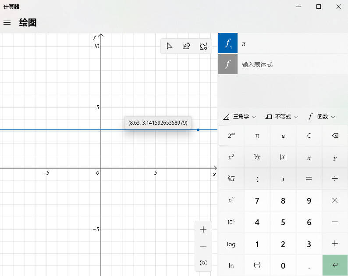Insert the log function
The image size is (348, 276).
[x=231, y=244]
